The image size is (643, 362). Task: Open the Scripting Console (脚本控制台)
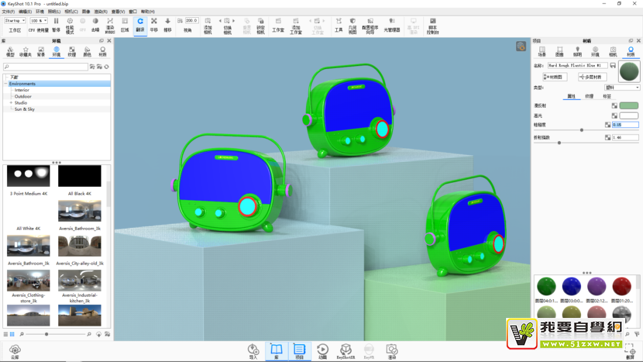432,24
